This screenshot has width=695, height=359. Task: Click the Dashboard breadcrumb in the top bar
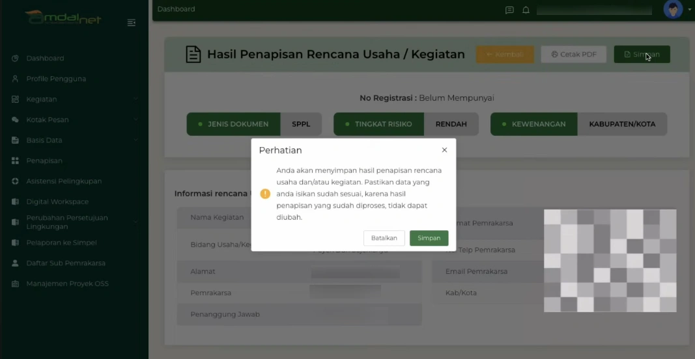(176, 9)
